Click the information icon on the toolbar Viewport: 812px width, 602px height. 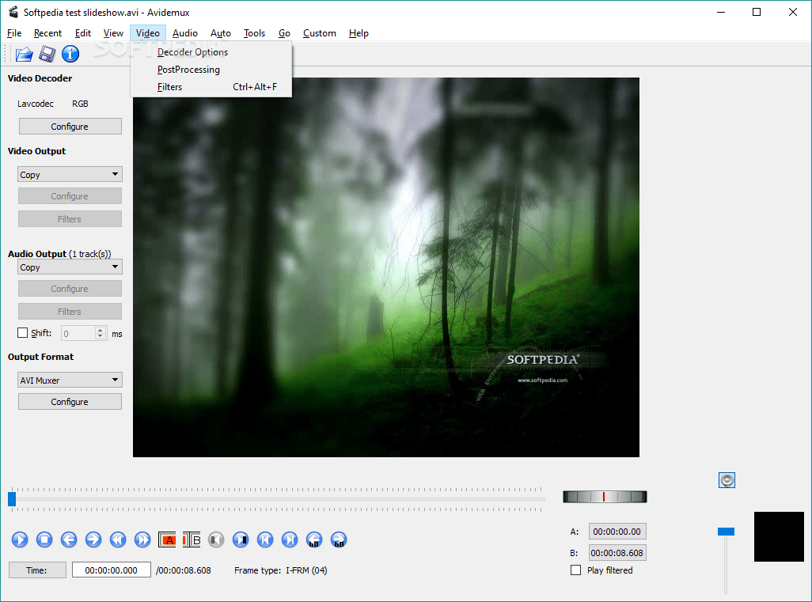pos(70,54)
